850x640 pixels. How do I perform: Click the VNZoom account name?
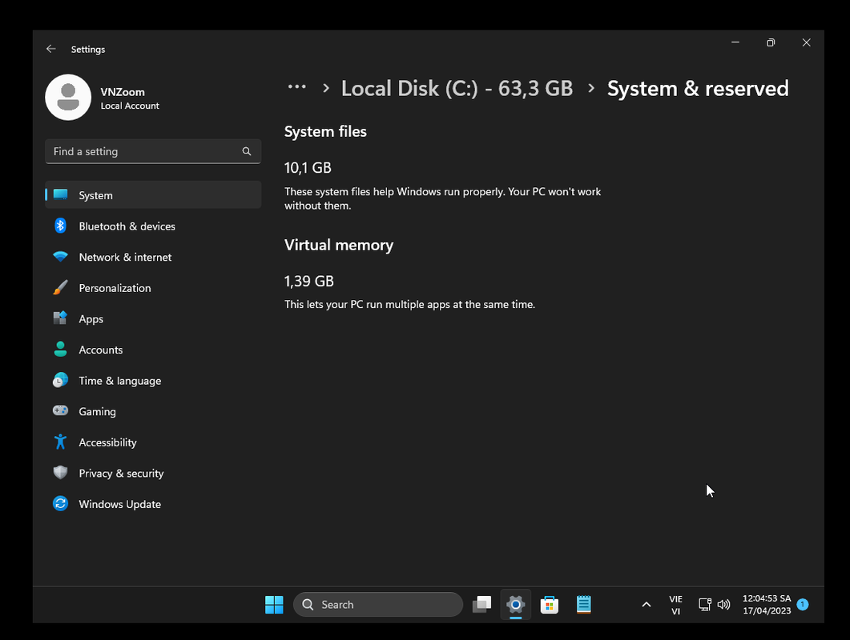pyautogui.click(x=123, y=91)
